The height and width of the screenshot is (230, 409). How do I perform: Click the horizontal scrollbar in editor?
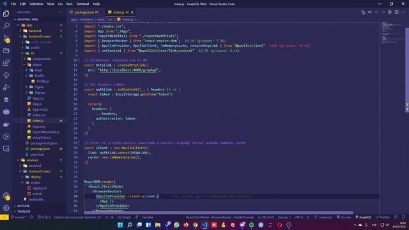pos(218,213)
